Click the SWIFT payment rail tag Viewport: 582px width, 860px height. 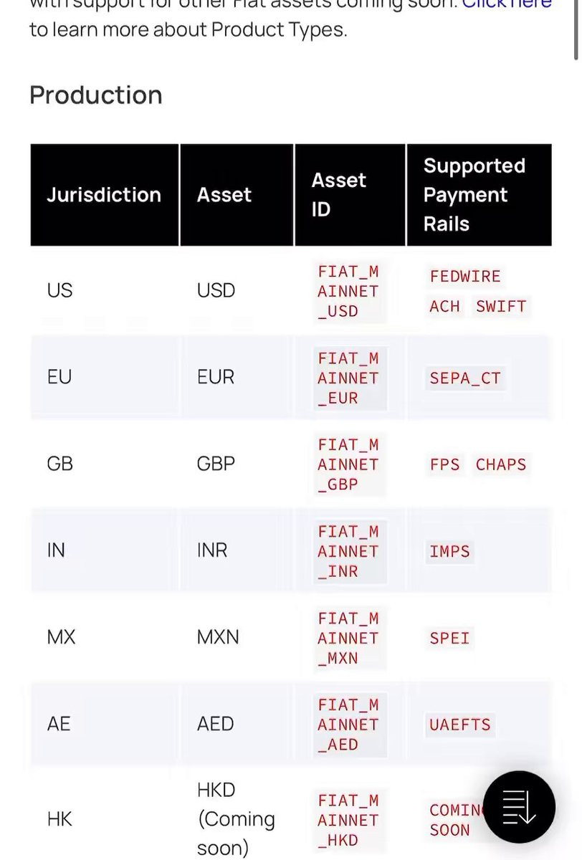point(501,307)
